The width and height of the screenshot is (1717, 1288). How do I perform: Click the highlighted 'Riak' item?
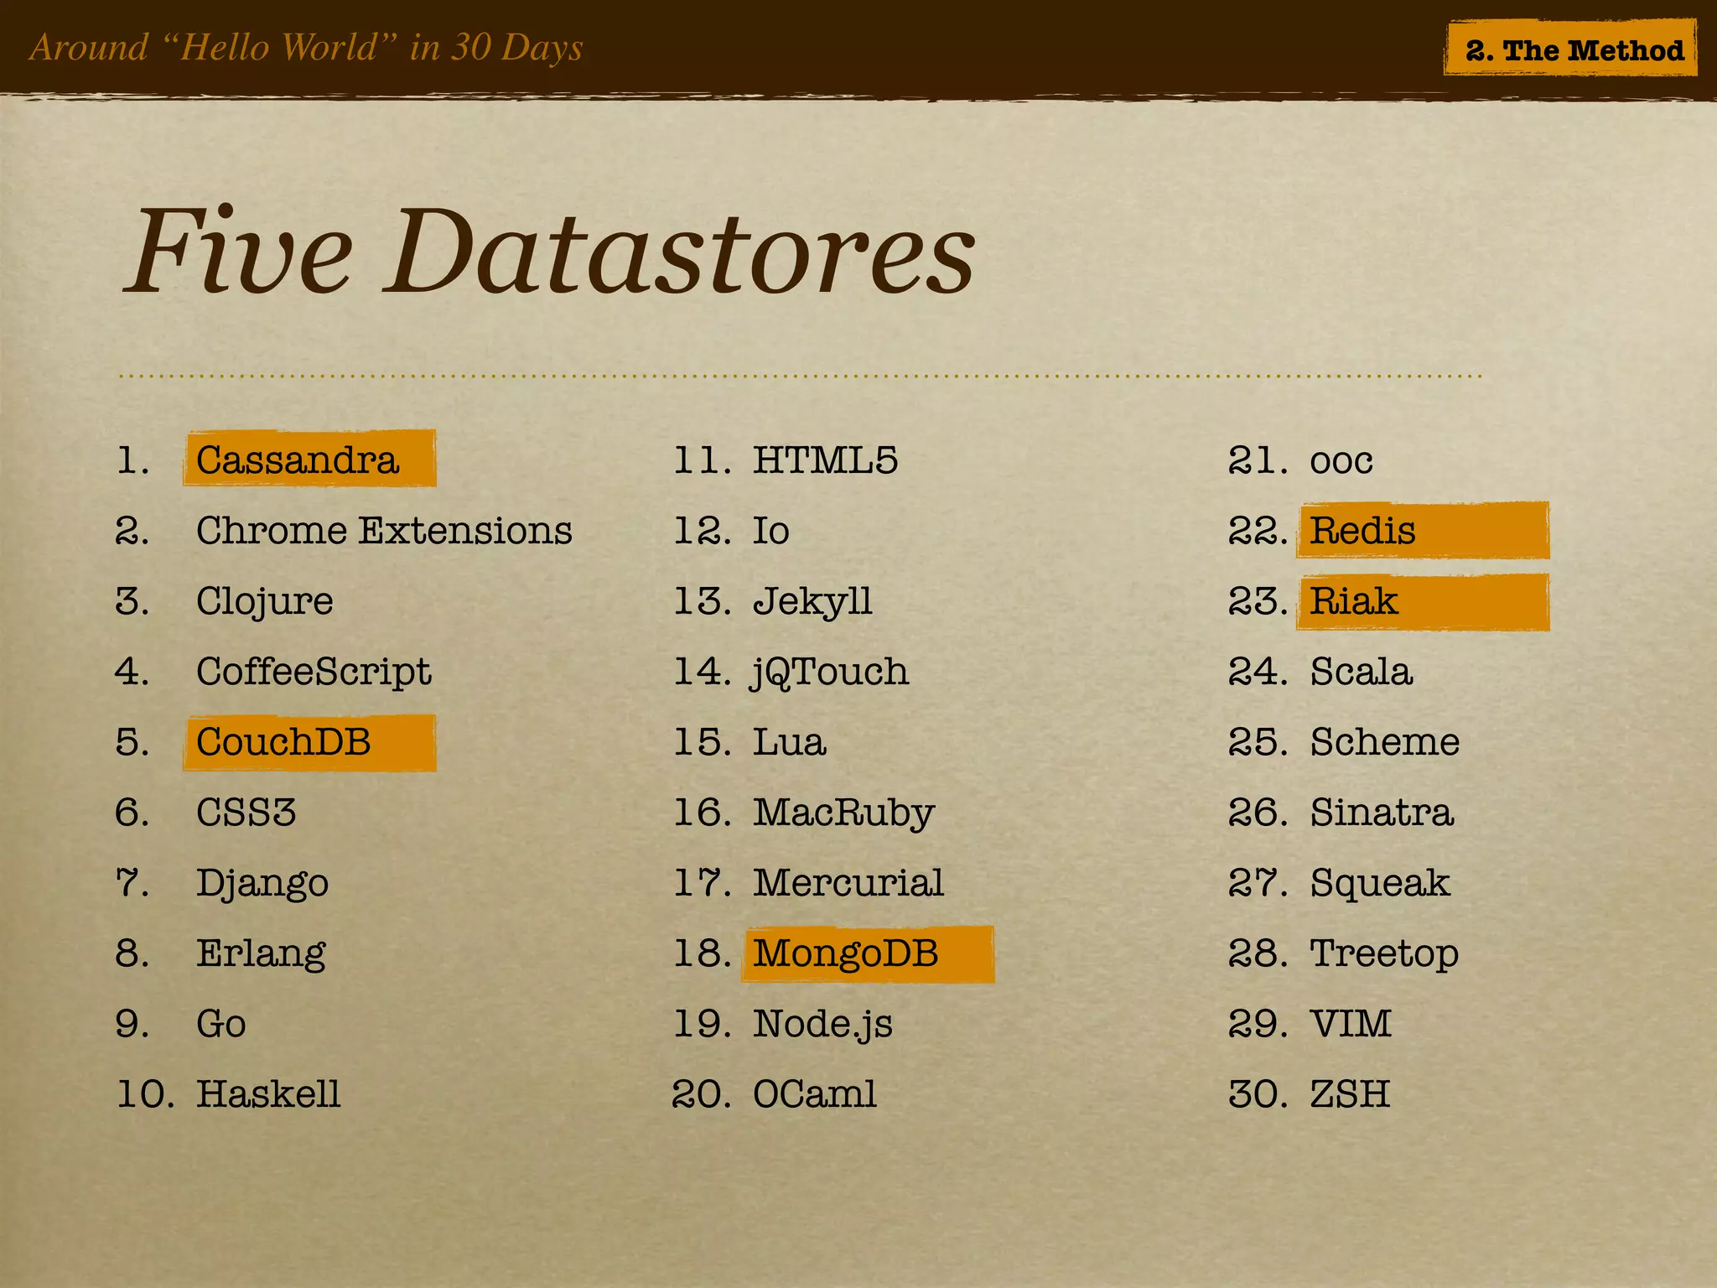tap(1423, 601)
